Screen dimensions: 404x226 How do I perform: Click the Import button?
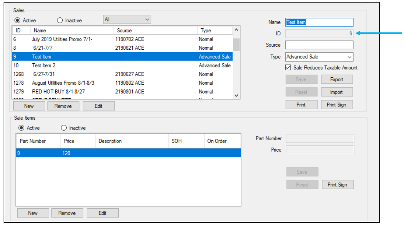tap(337, 92)
